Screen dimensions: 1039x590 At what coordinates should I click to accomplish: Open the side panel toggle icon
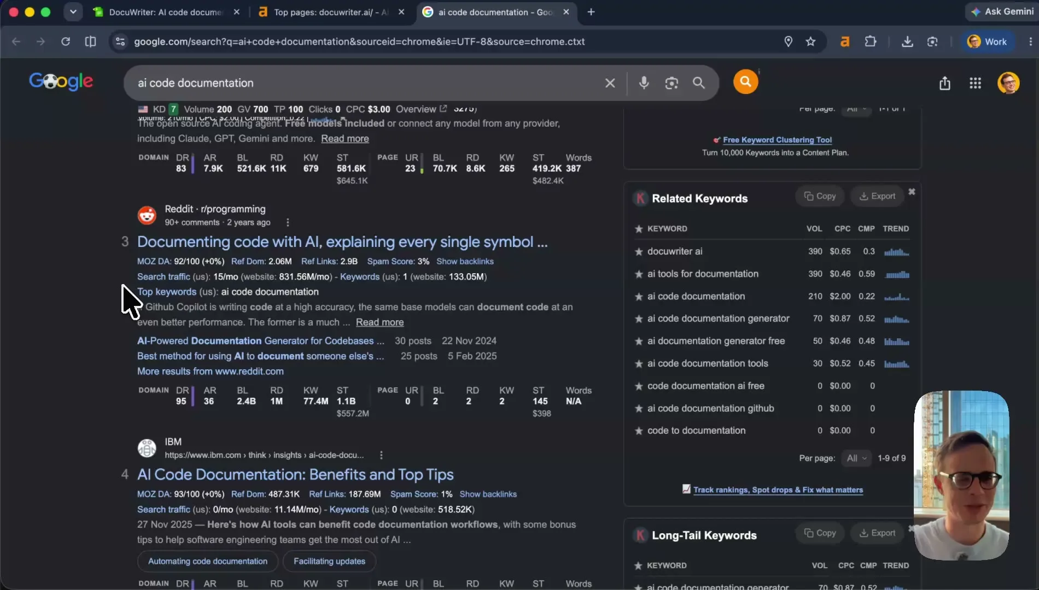click(90, 42)
